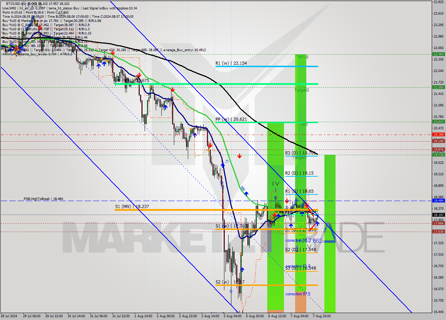The image size is (446, 320).
Task: Select the S2 (D) | 17.048 support label
Action: pos(301,249)
